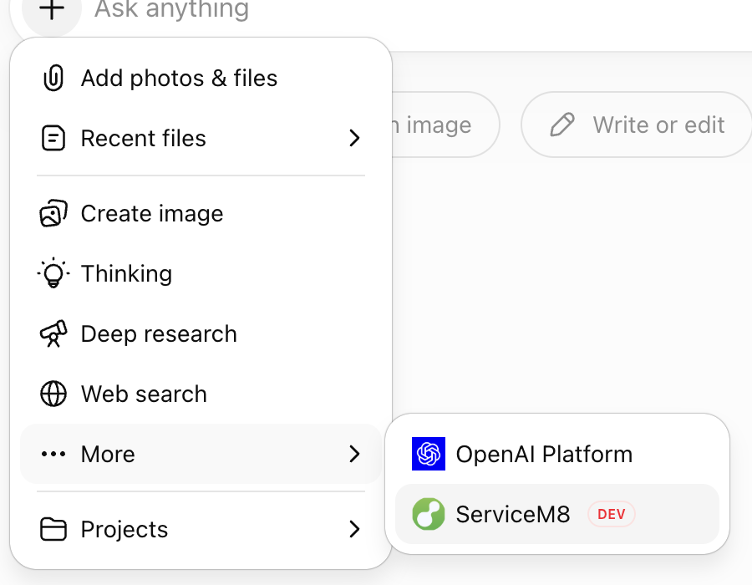Click the Projects folder icon
Viewport: 752px width, 585px height.
coord(53,529)
